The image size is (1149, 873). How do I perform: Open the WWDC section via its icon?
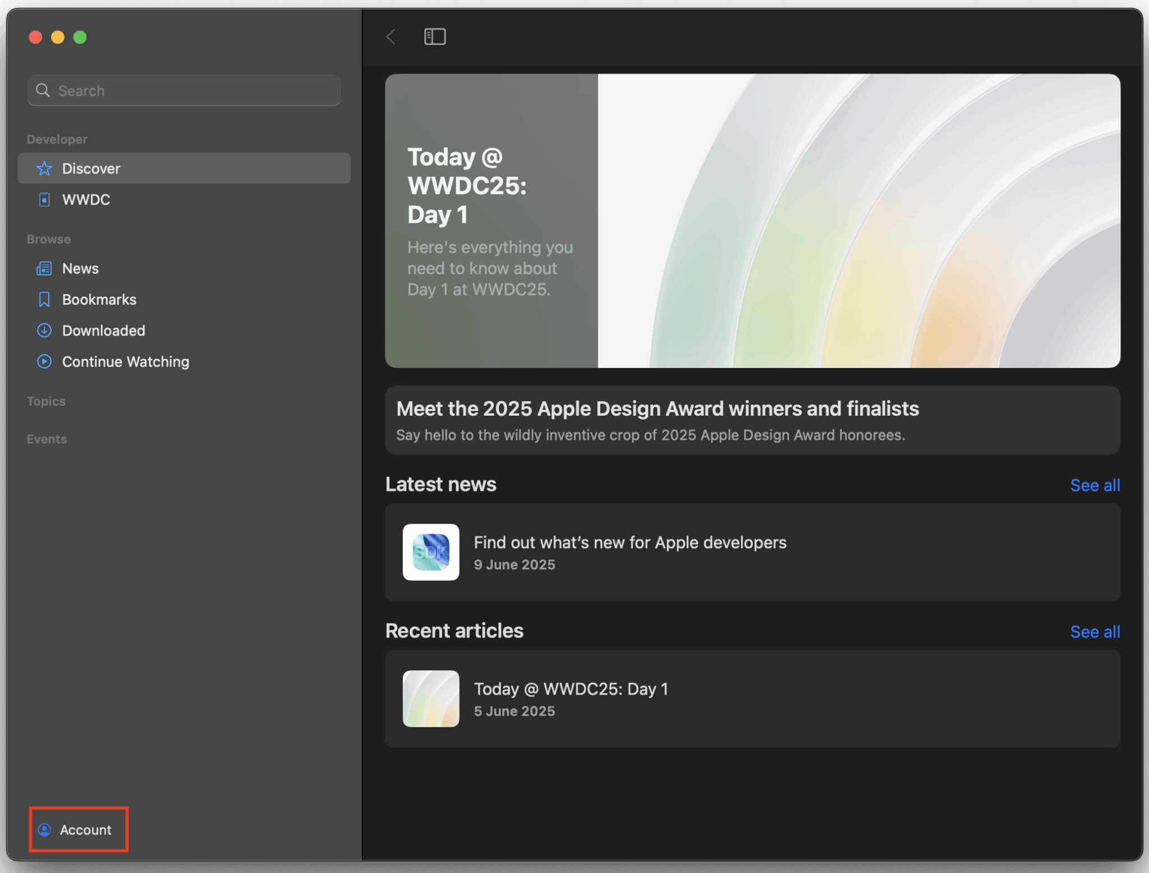pos(44,199)
